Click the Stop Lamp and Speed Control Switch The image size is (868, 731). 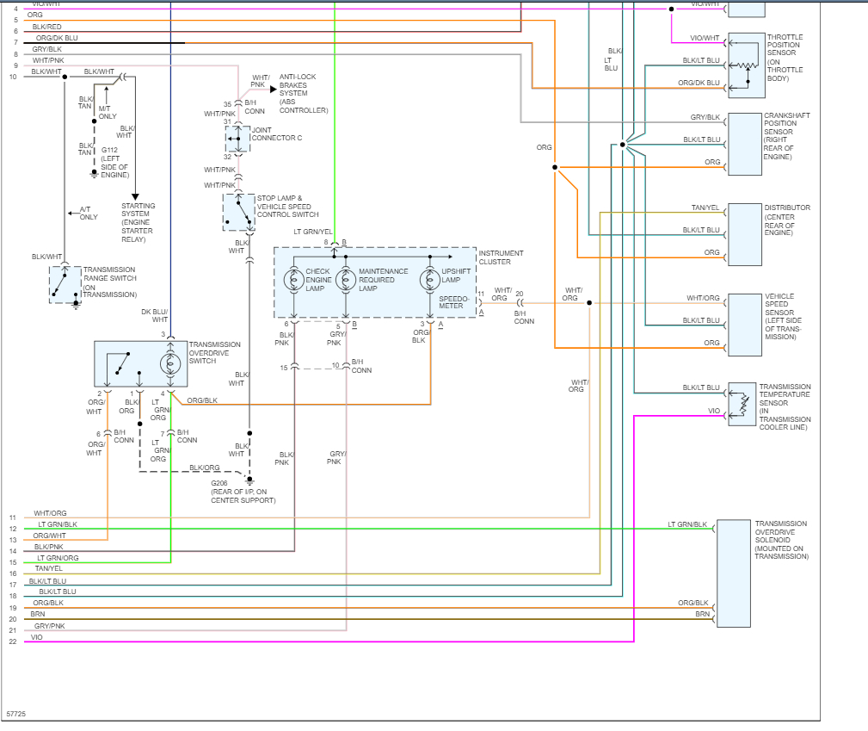point(238,213)
